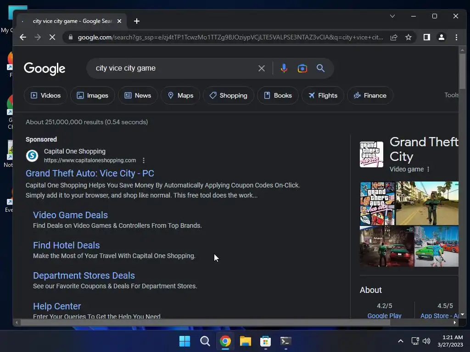Search by voice microphone icon
This screenshot has height=352, width=470.
[284, 68]
